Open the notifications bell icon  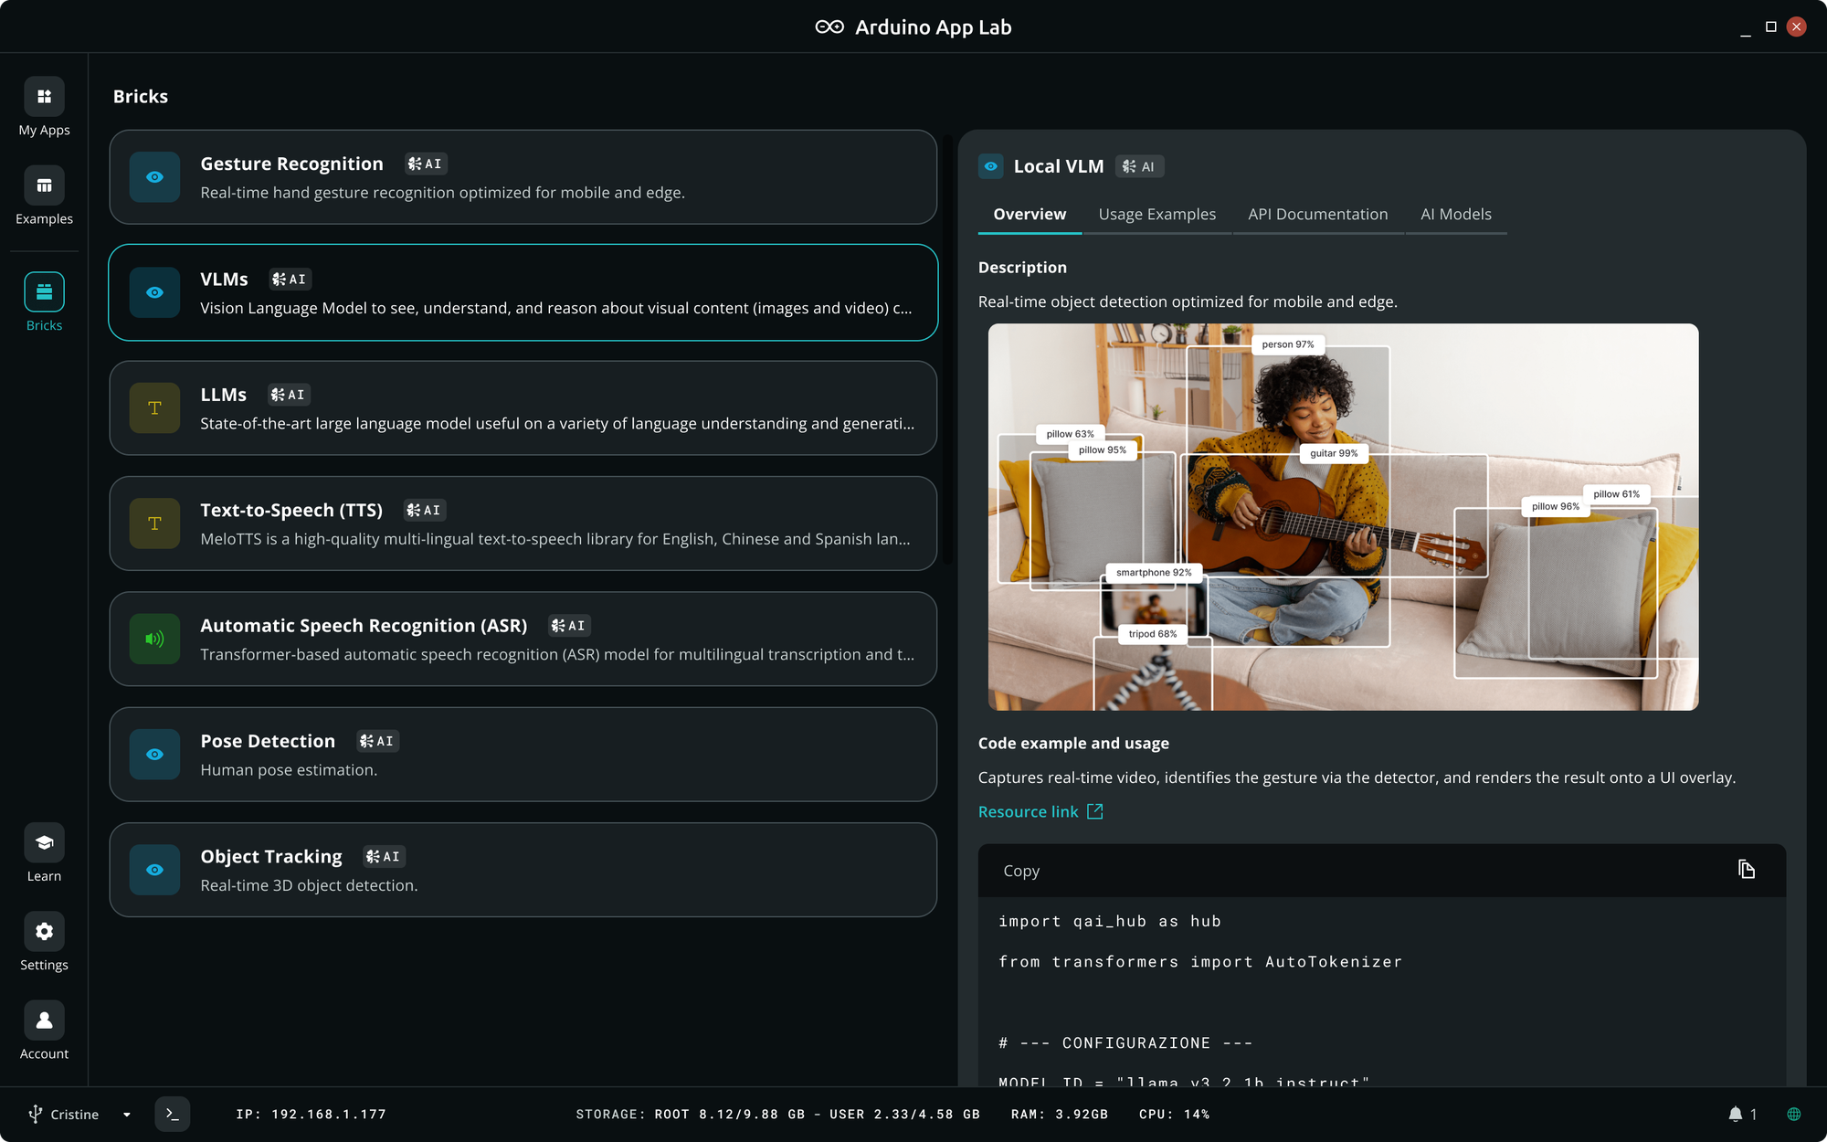pyautogui.click(x=1735, y=1114)
